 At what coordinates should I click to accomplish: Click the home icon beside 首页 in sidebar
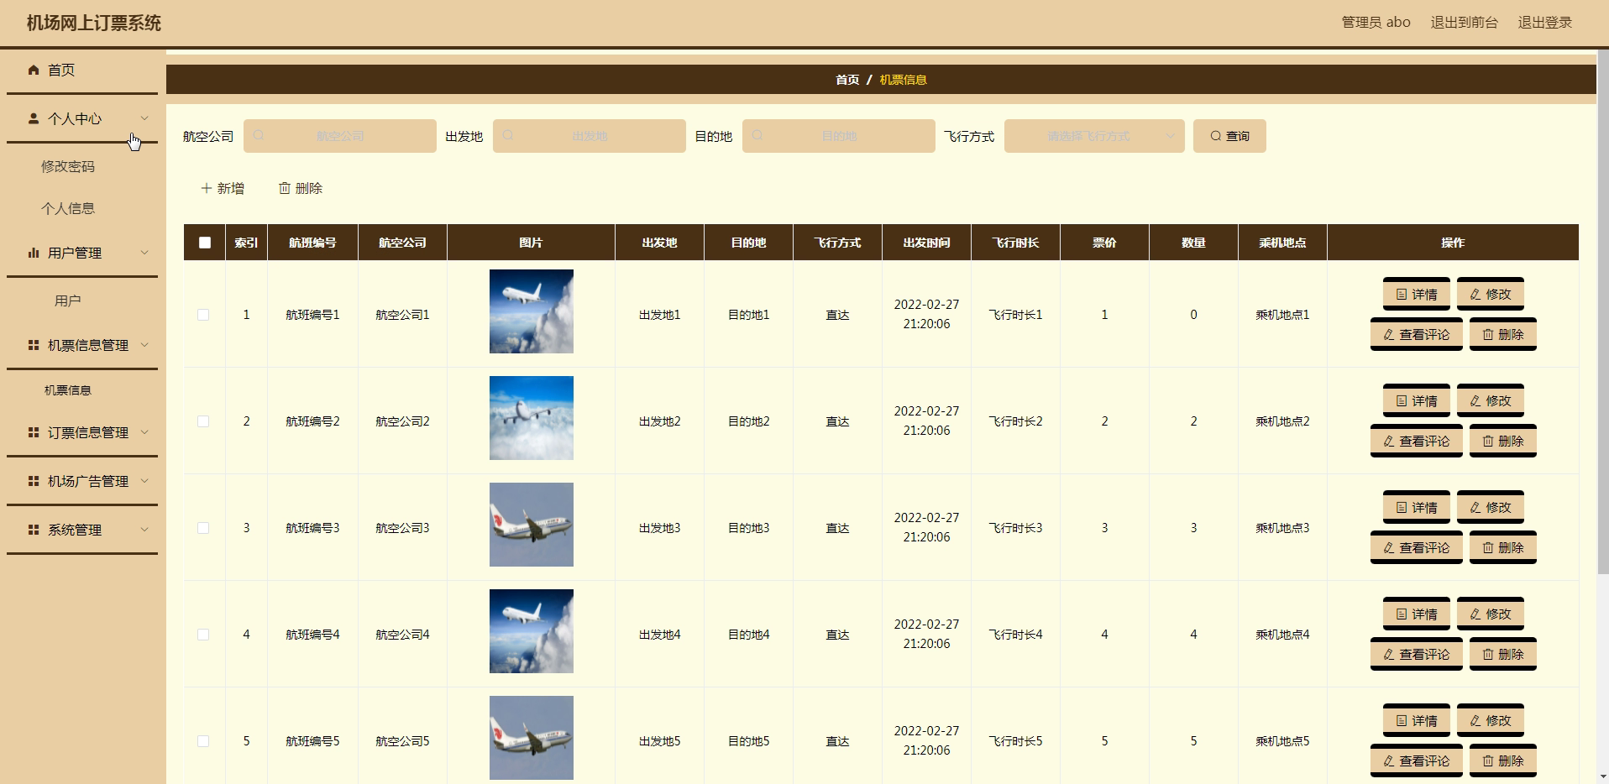pos(34,70)
